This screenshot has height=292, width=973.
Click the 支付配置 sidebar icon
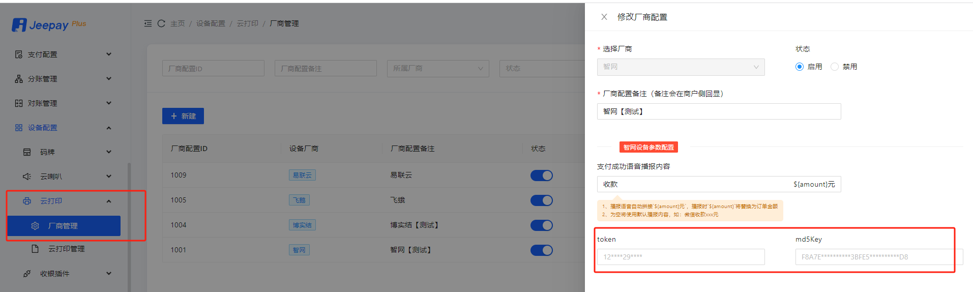pos(19,54)
